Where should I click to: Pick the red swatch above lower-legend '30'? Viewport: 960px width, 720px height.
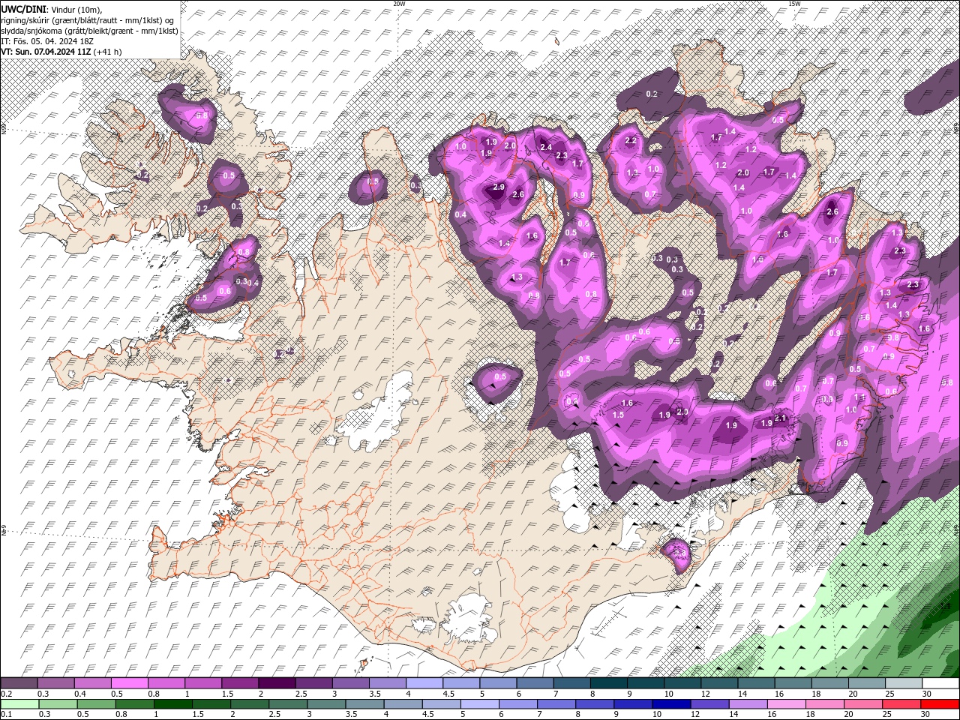(940, 703)
